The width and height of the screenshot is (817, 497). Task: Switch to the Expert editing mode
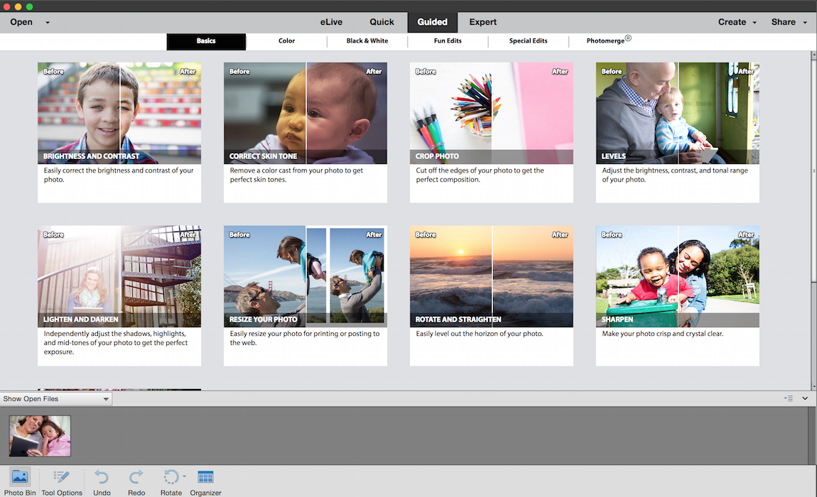click(x=482, y=21)
